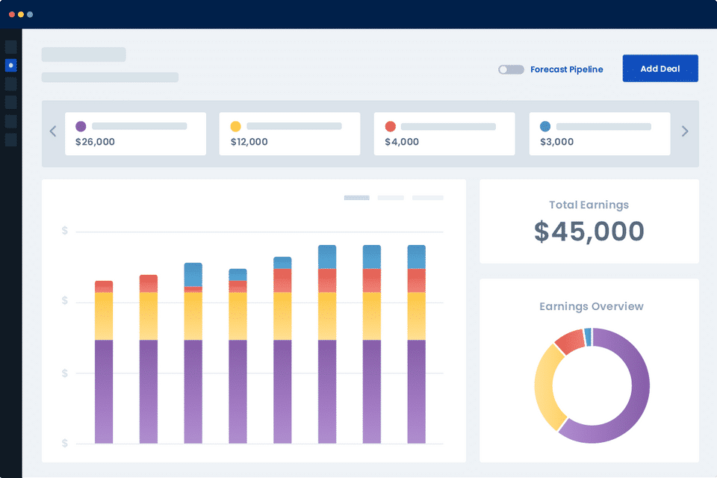Go to previous cards with left chevron
Screen dimensions: 717x478
coord(53,131)
